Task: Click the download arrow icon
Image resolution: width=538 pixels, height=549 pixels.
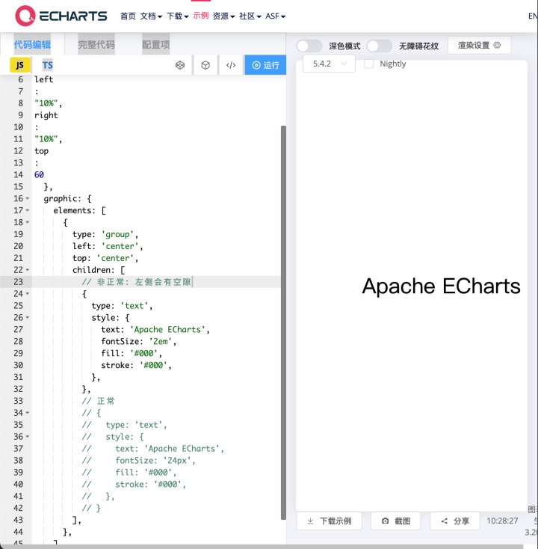Action: [310, 521]
